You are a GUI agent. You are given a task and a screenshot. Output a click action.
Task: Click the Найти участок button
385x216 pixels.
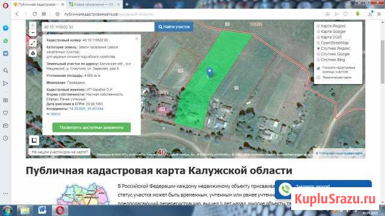tap(174, 26)
